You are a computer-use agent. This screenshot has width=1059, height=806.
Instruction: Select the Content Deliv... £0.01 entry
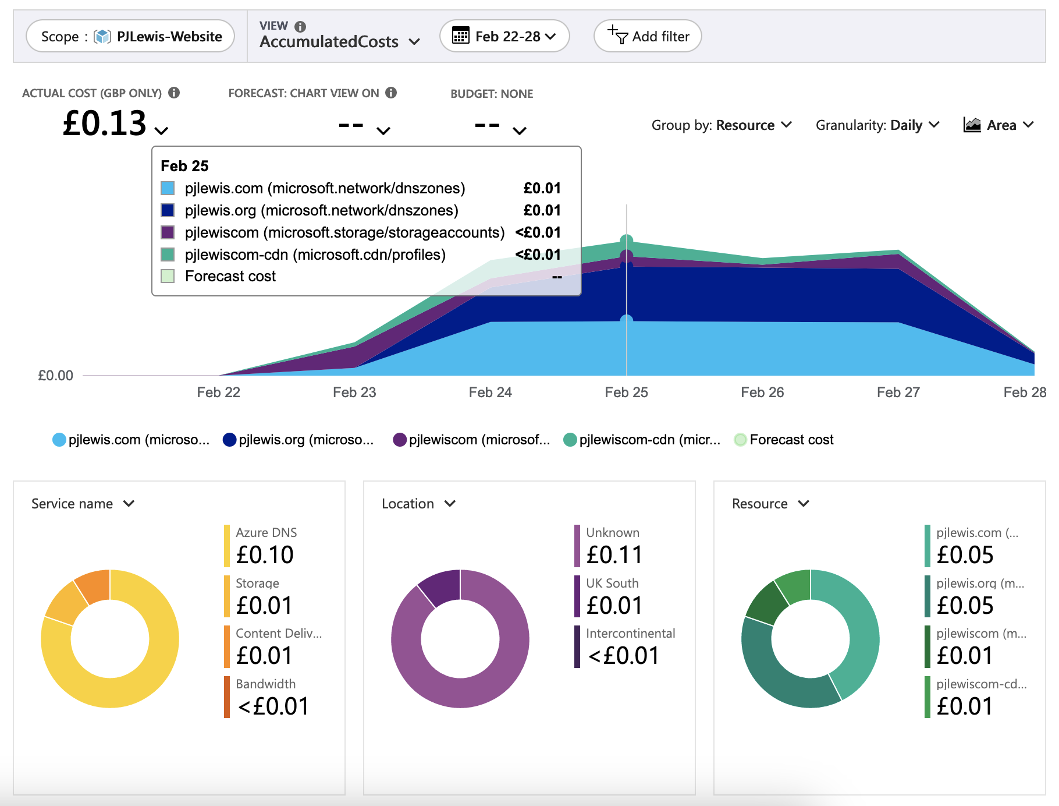[273, 646]
